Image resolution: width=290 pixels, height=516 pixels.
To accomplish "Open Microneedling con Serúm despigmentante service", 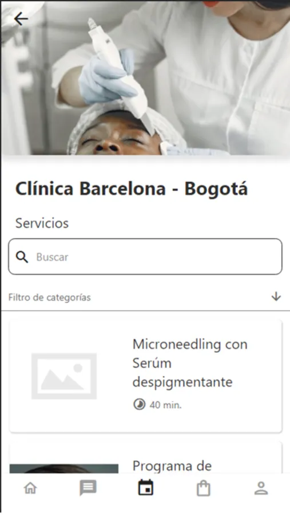I will 190,363.
